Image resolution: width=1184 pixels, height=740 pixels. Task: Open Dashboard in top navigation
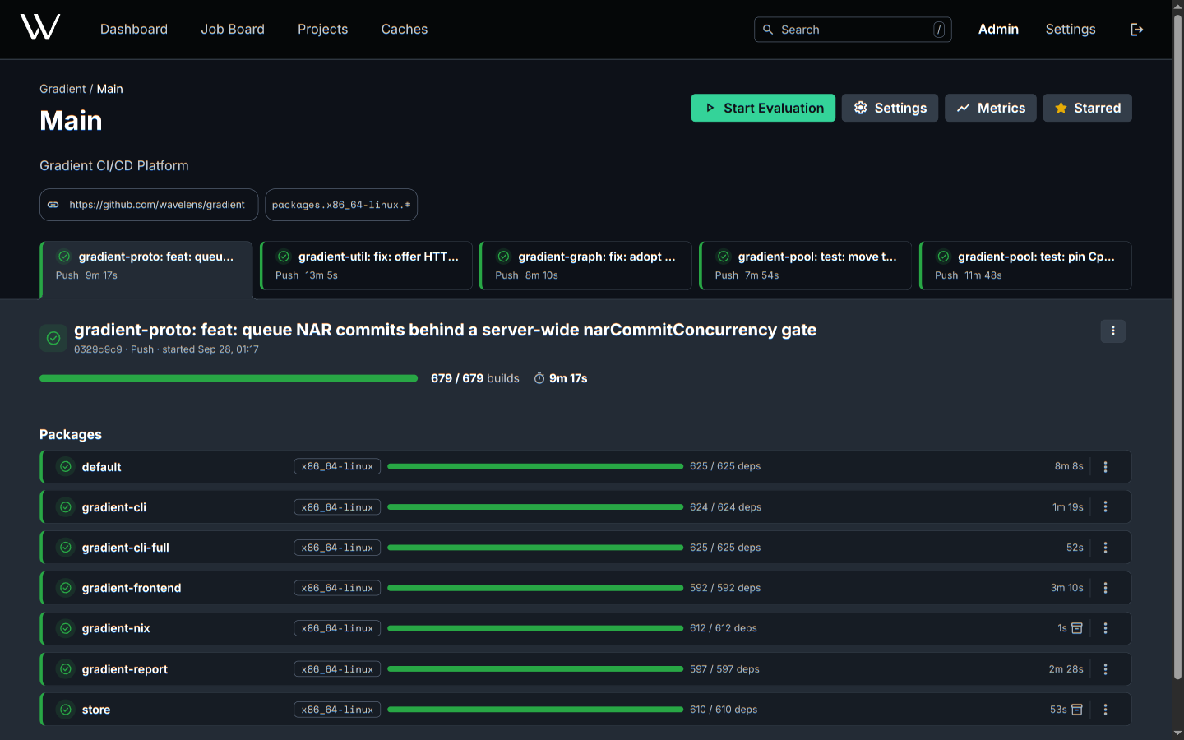coord(134,30)
